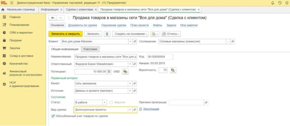The width and height of the screenshot is (290, 126).
Task: Open the Вид сделки record icon
Action: (x=135, y=110)
